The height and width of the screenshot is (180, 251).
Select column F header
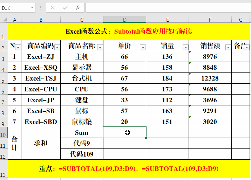coord(210,20)
